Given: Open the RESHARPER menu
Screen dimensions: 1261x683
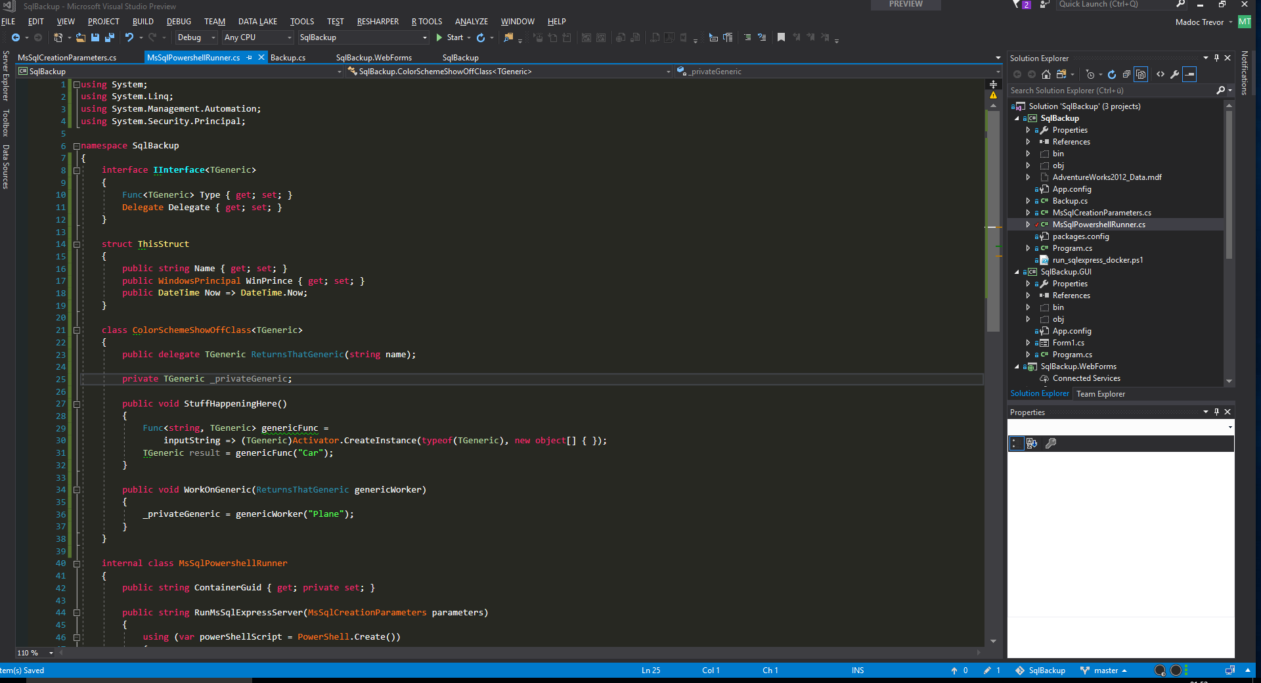Looking at the screenshot, I should (x=378, y=22).
